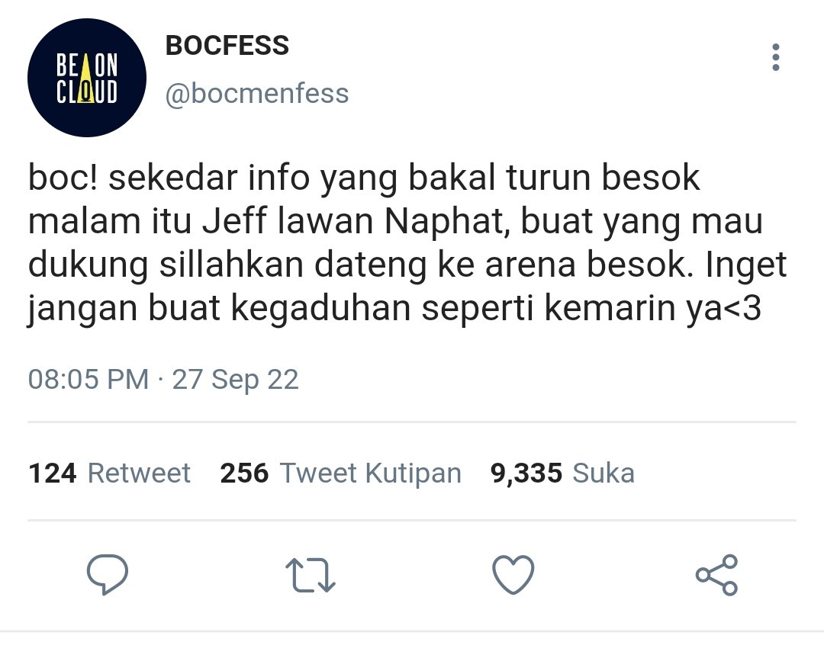Open the three-dot more options menu
The image size is (824, 645).
[776, 57]
